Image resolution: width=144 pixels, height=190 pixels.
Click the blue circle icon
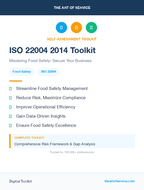[x=61, y=27]
